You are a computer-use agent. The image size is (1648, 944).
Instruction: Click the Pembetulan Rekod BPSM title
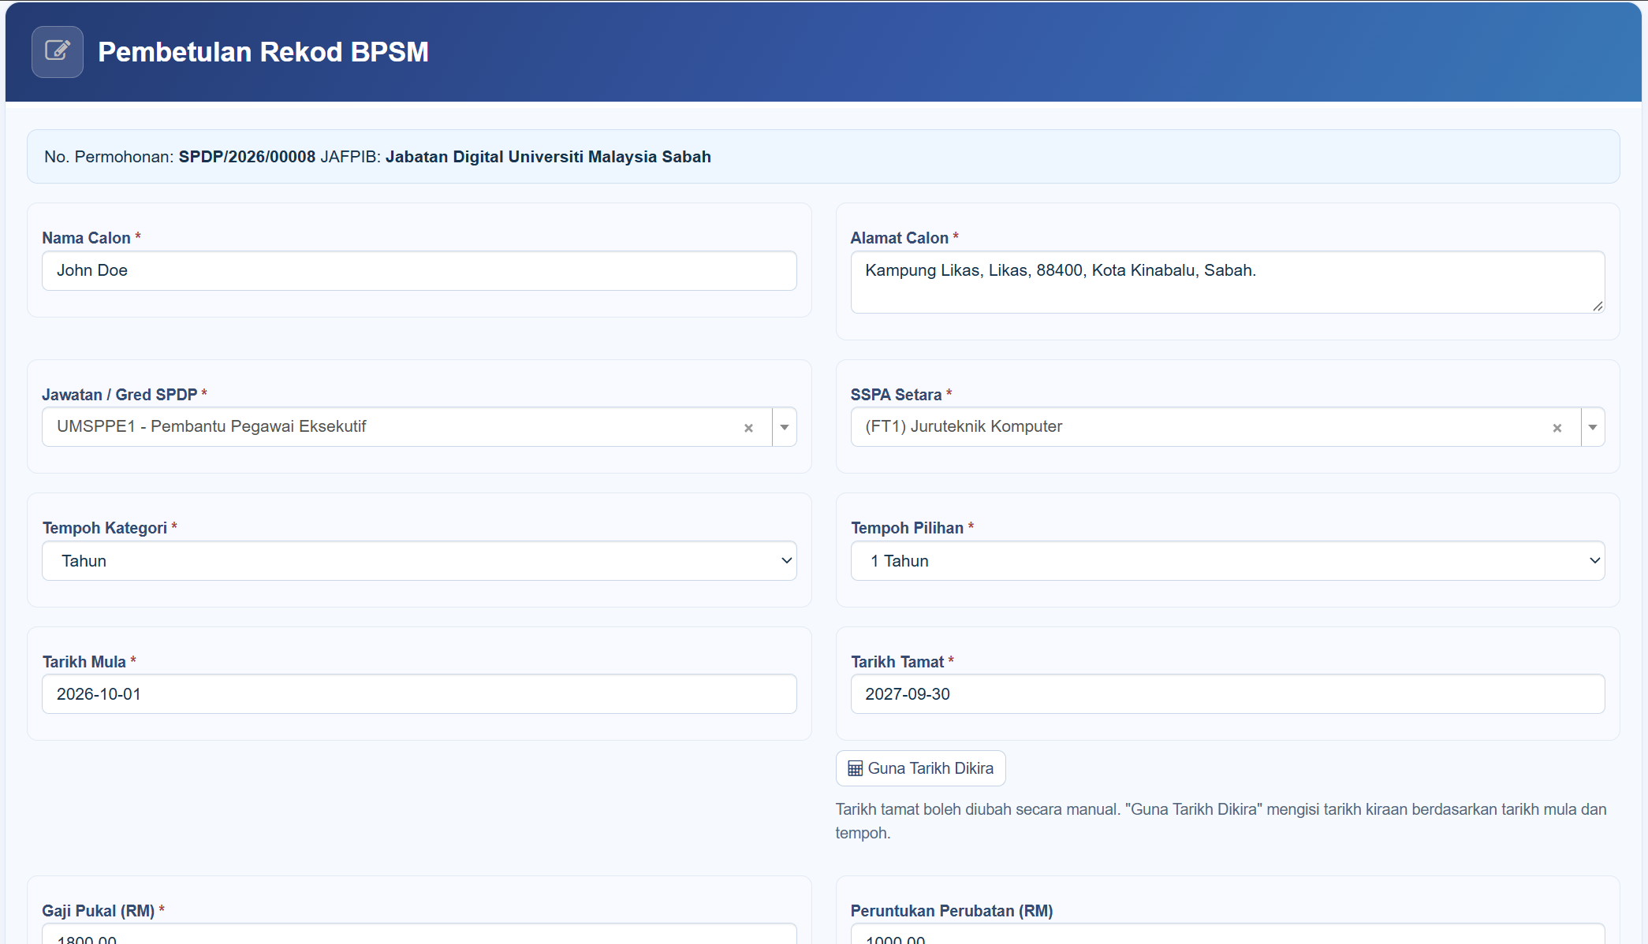[263, 52]
